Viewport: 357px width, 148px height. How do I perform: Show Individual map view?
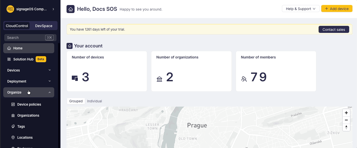coord(94,101)
